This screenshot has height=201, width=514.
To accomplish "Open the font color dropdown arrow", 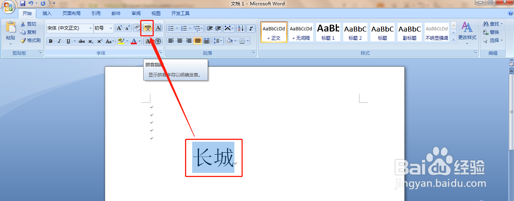I will [140, 41].
